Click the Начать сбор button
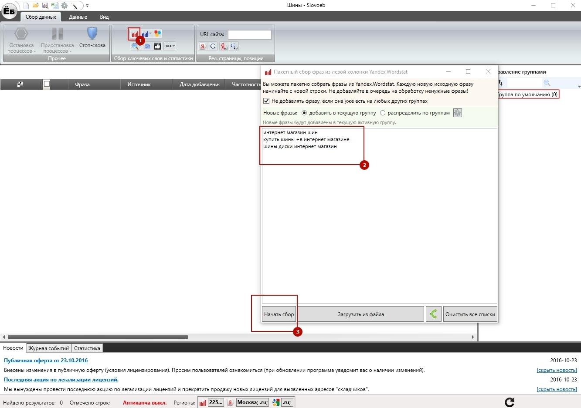 [279, 314]
